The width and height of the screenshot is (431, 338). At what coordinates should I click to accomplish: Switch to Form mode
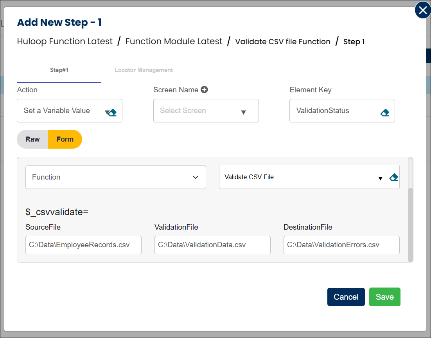click(65, 139)
